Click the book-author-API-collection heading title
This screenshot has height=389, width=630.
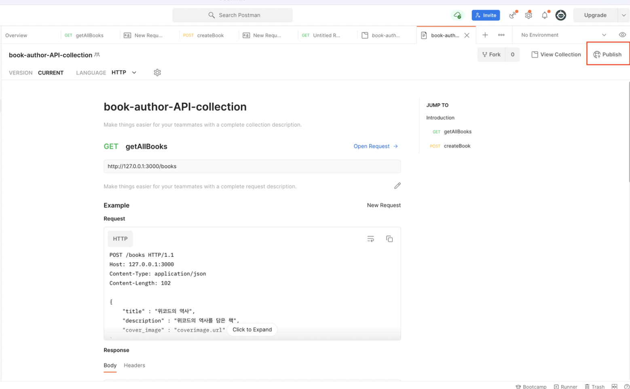tap(175, 107)
